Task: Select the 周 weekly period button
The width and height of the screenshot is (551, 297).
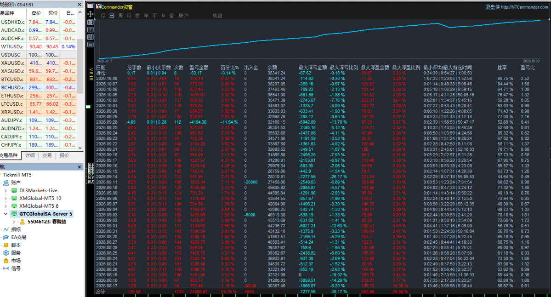Action: (120, 16)
